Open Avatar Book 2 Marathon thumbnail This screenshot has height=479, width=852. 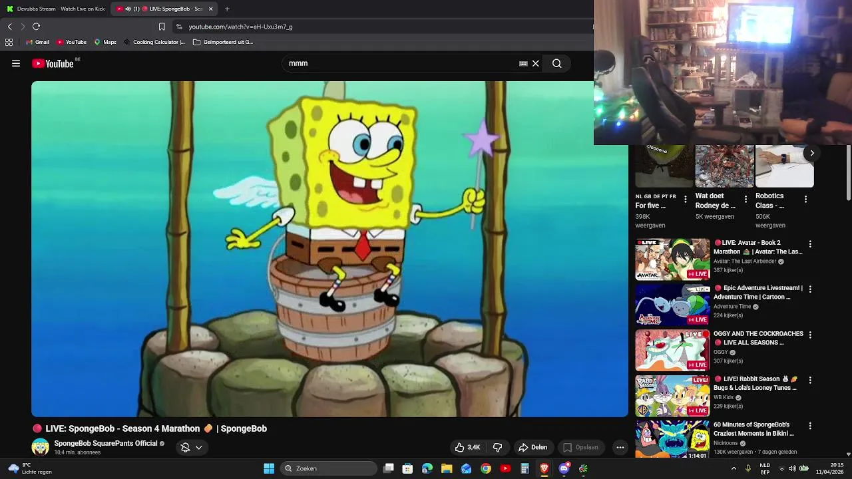672,259
